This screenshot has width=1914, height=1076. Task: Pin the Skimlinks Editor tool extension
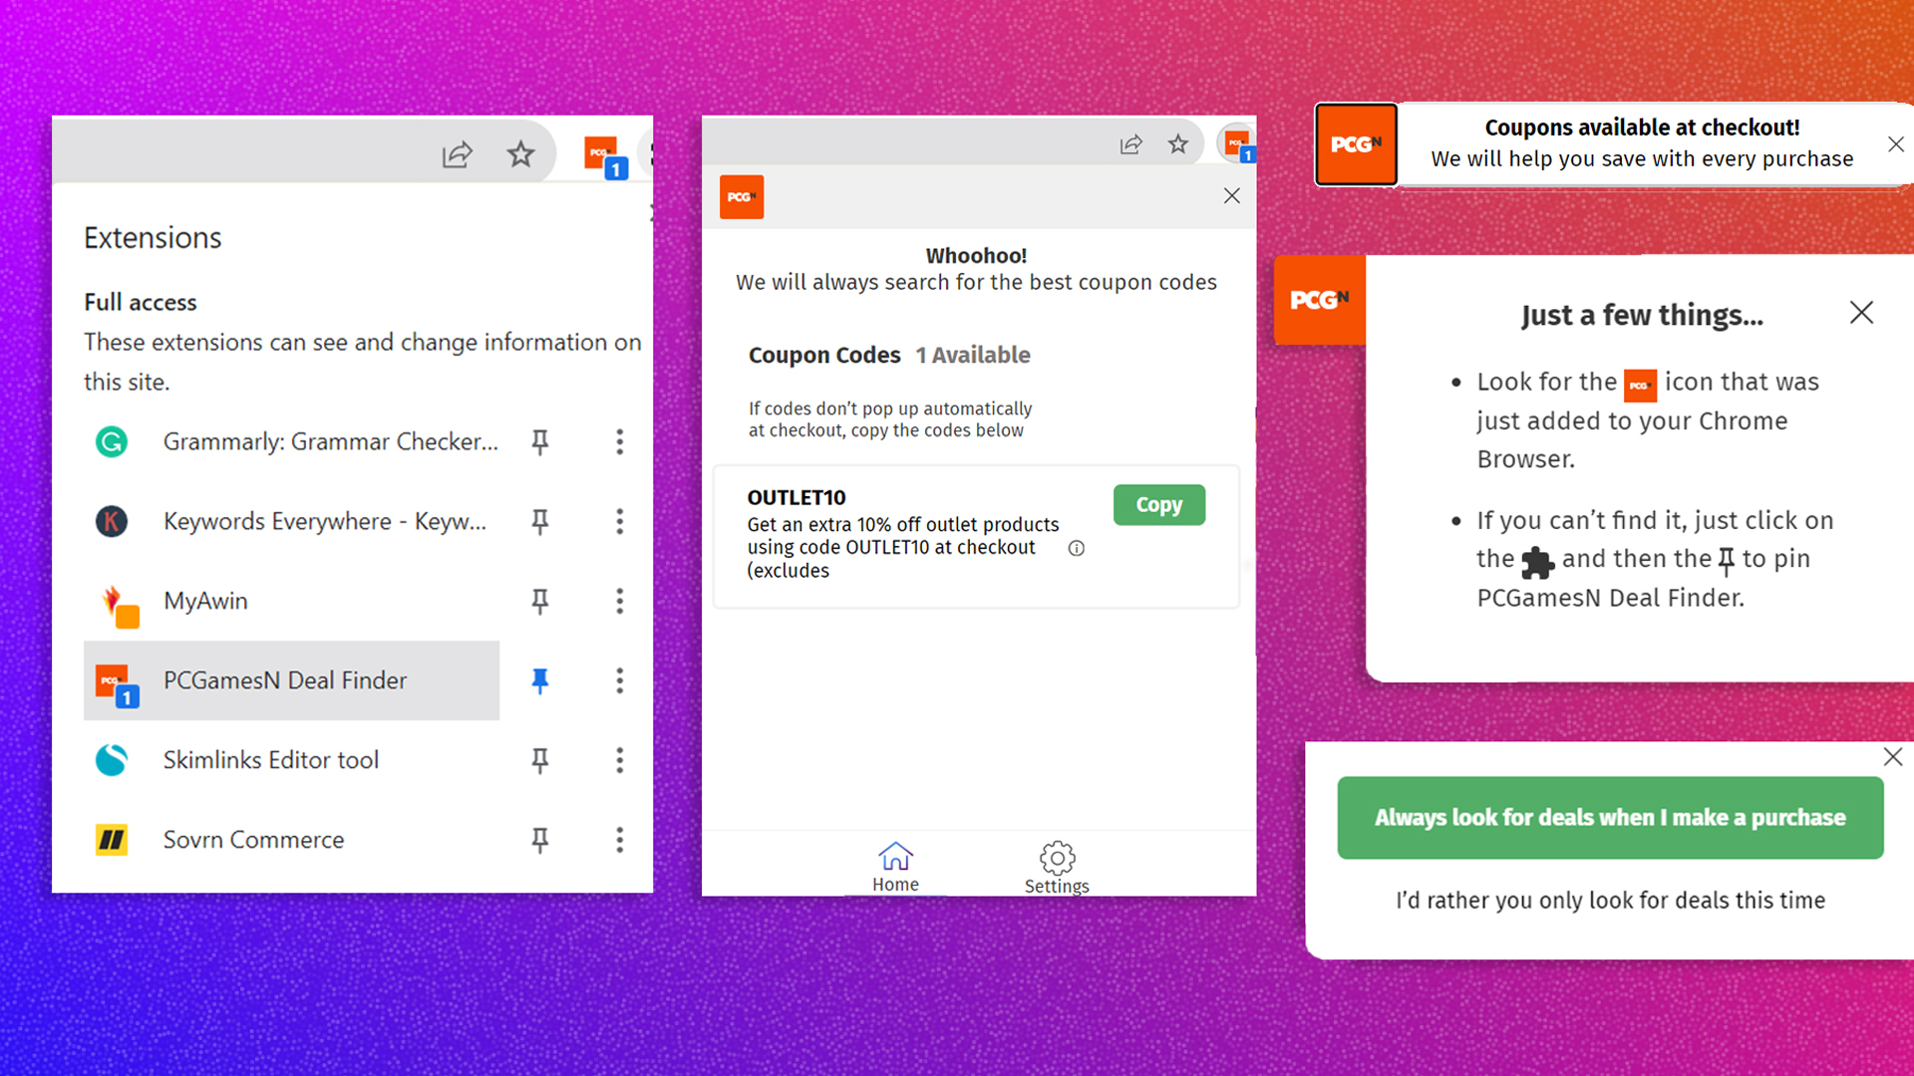point(540,759)
